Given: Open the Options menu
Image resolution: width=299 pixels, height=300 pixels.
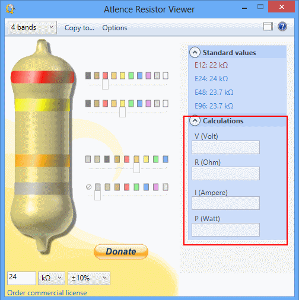Looking at the screenshot, I should [x=114, y=28].
